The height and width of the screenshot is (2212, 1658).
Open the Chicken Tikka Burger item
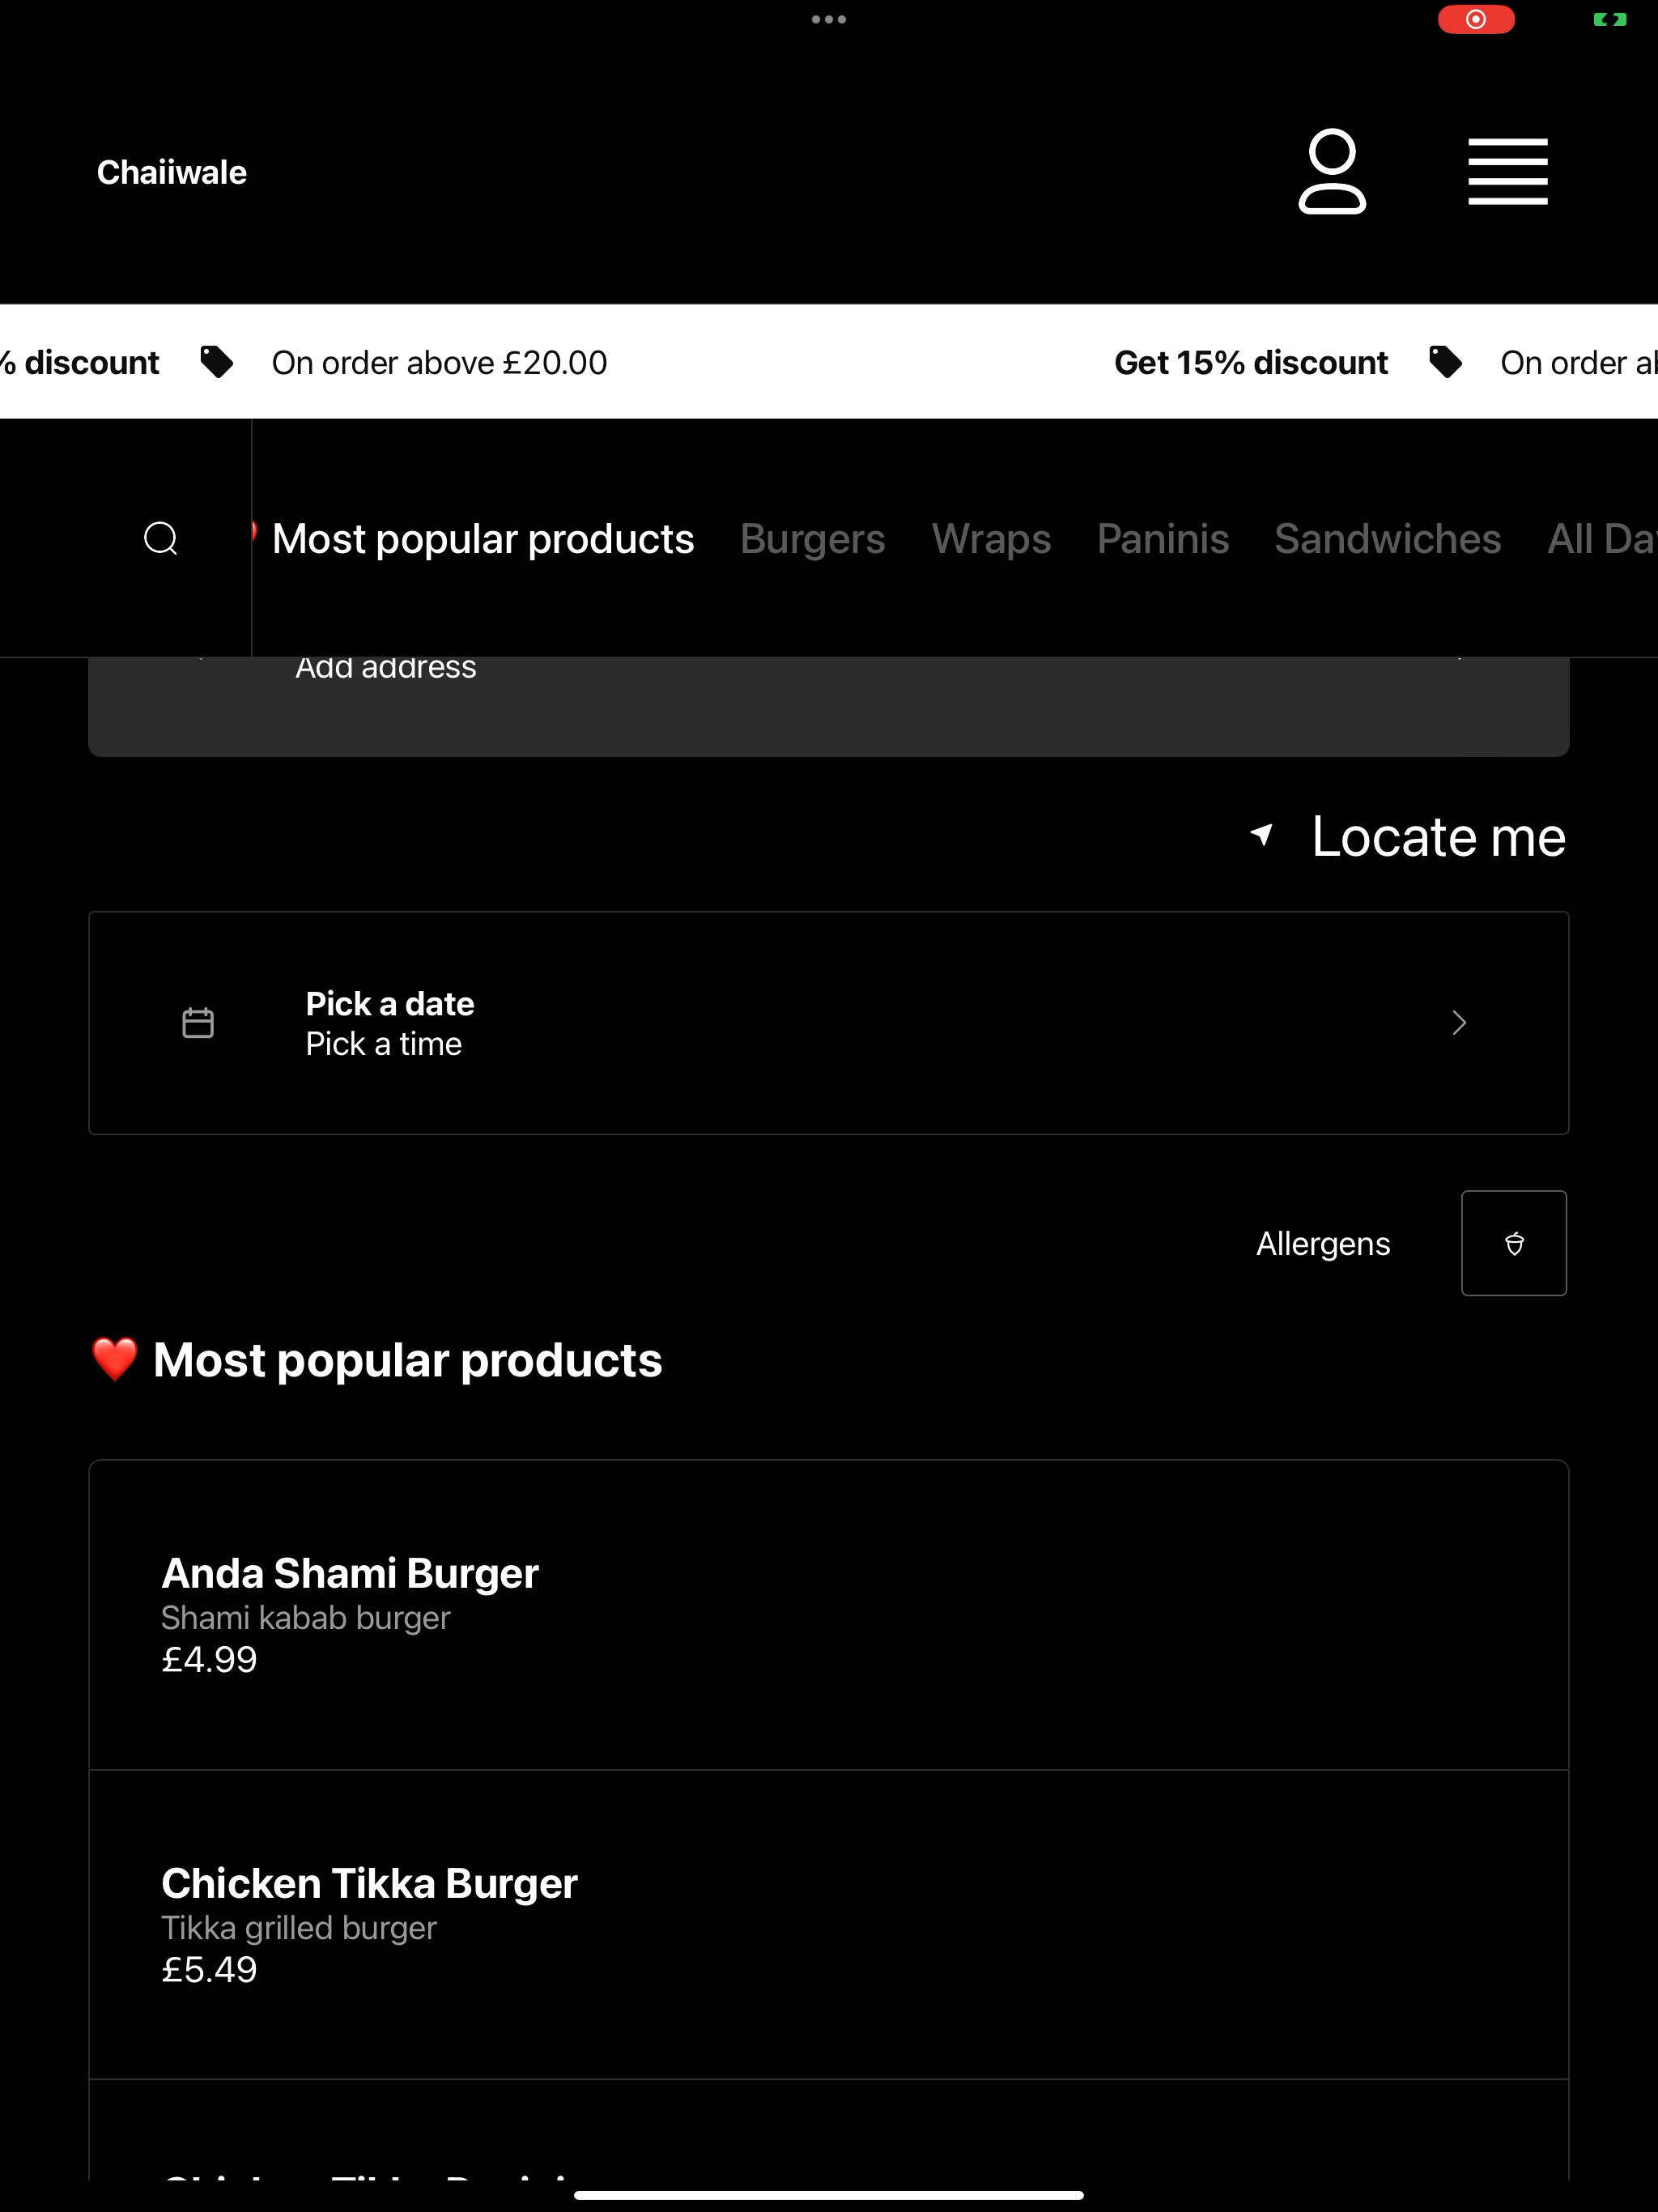pos(829,1925)
